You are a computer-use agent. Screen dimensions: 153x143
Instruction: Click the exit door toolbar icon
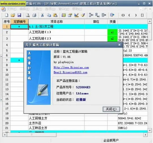click(112, 15)
